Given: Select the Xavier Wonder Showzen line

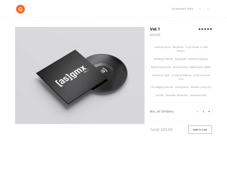Looking at the screenshot, I should point(181,95).
